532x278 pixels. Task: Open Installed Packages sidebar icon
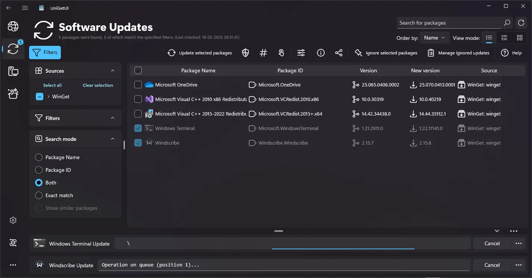13,72
